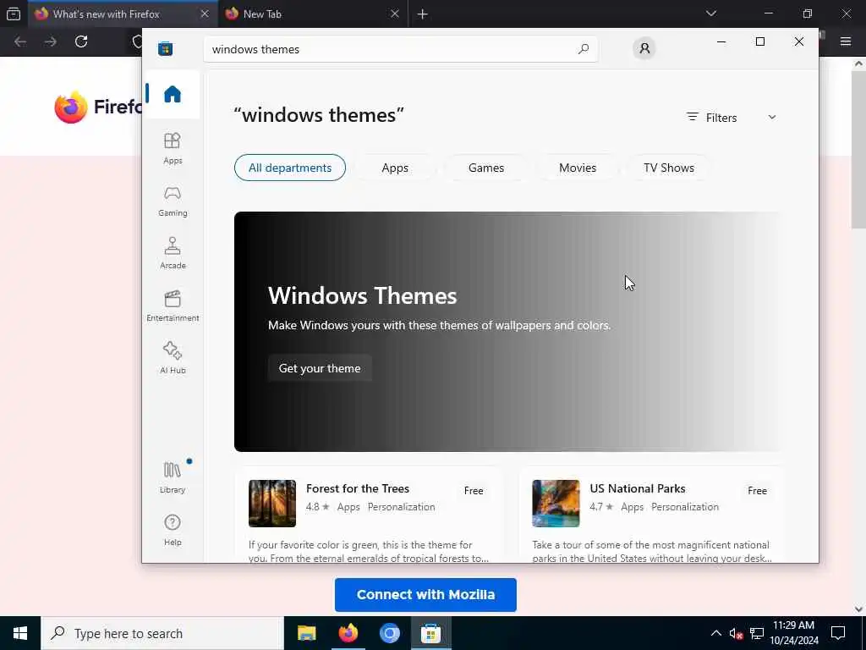
Task: Click the search magnifier icon in Store
Action: click(x=584, y=49)
